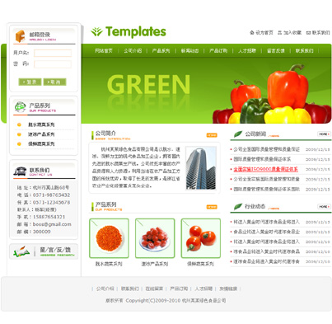Click the green leaf icon beside 行业动态
Screen dimensions: 332x324
point(238,206)
